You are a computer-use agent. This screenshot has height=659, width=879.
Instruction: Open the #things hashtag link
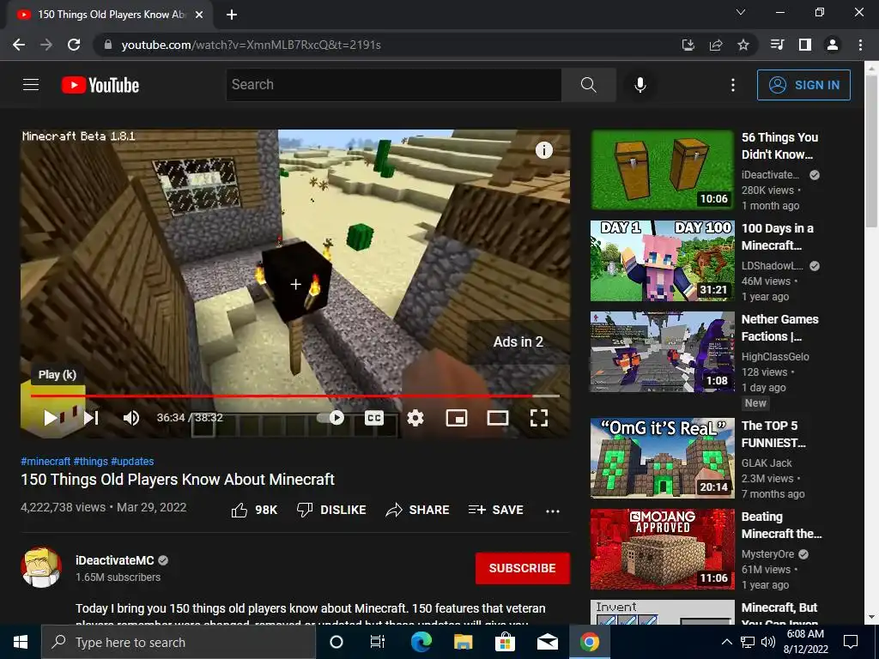click(90, 461)
